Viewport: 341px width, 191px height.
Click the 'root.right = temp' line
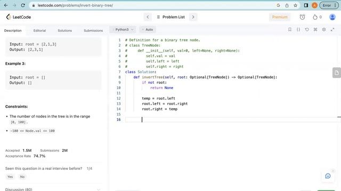(x=159, y=109)
